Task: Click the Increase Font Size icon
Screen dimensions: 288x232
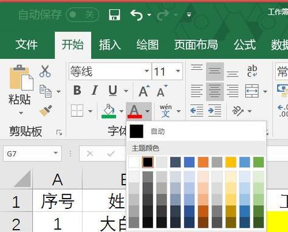Action: point(144,90)
